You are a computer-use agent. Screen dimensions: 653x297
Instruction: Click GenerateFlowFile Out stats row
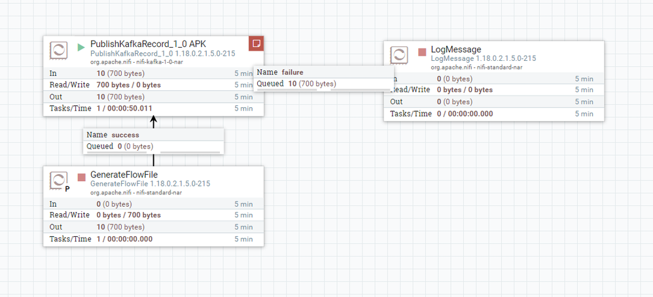click(153, 228)
